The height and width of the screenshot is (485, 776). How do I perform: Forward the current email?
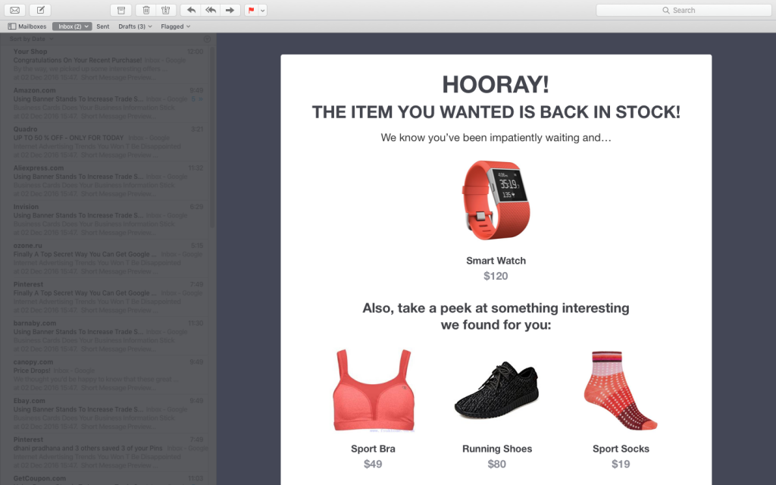[x=230, y=10]
